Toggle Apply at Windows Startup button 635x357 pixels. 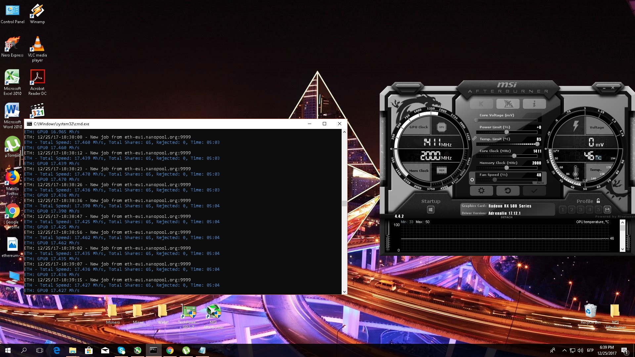[x=431, y=210]
